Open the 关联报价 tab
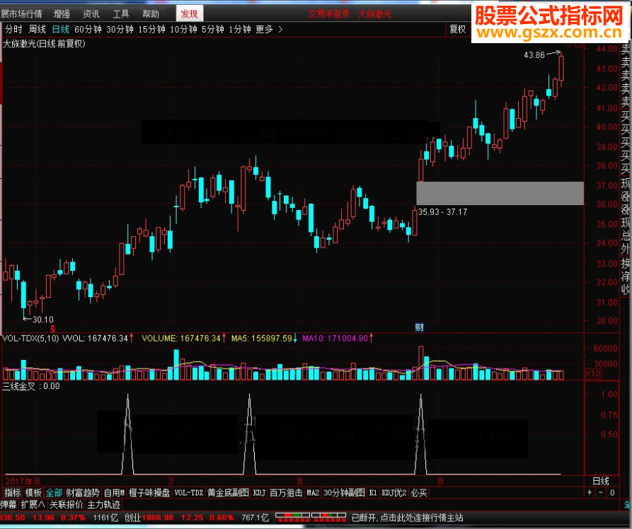632x529 pixels. coord(66,505)
